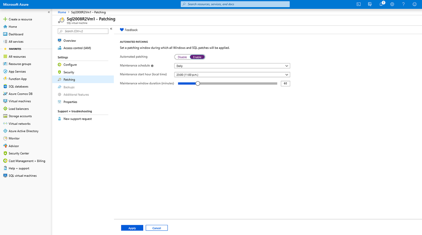The height and width of the screenshot is (235, 422).
Task: Click the Virtual machines icon
Action: [5, 101]
